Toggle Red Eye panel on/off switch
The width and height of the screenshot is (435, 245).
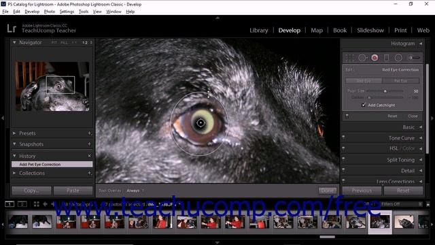347,116
